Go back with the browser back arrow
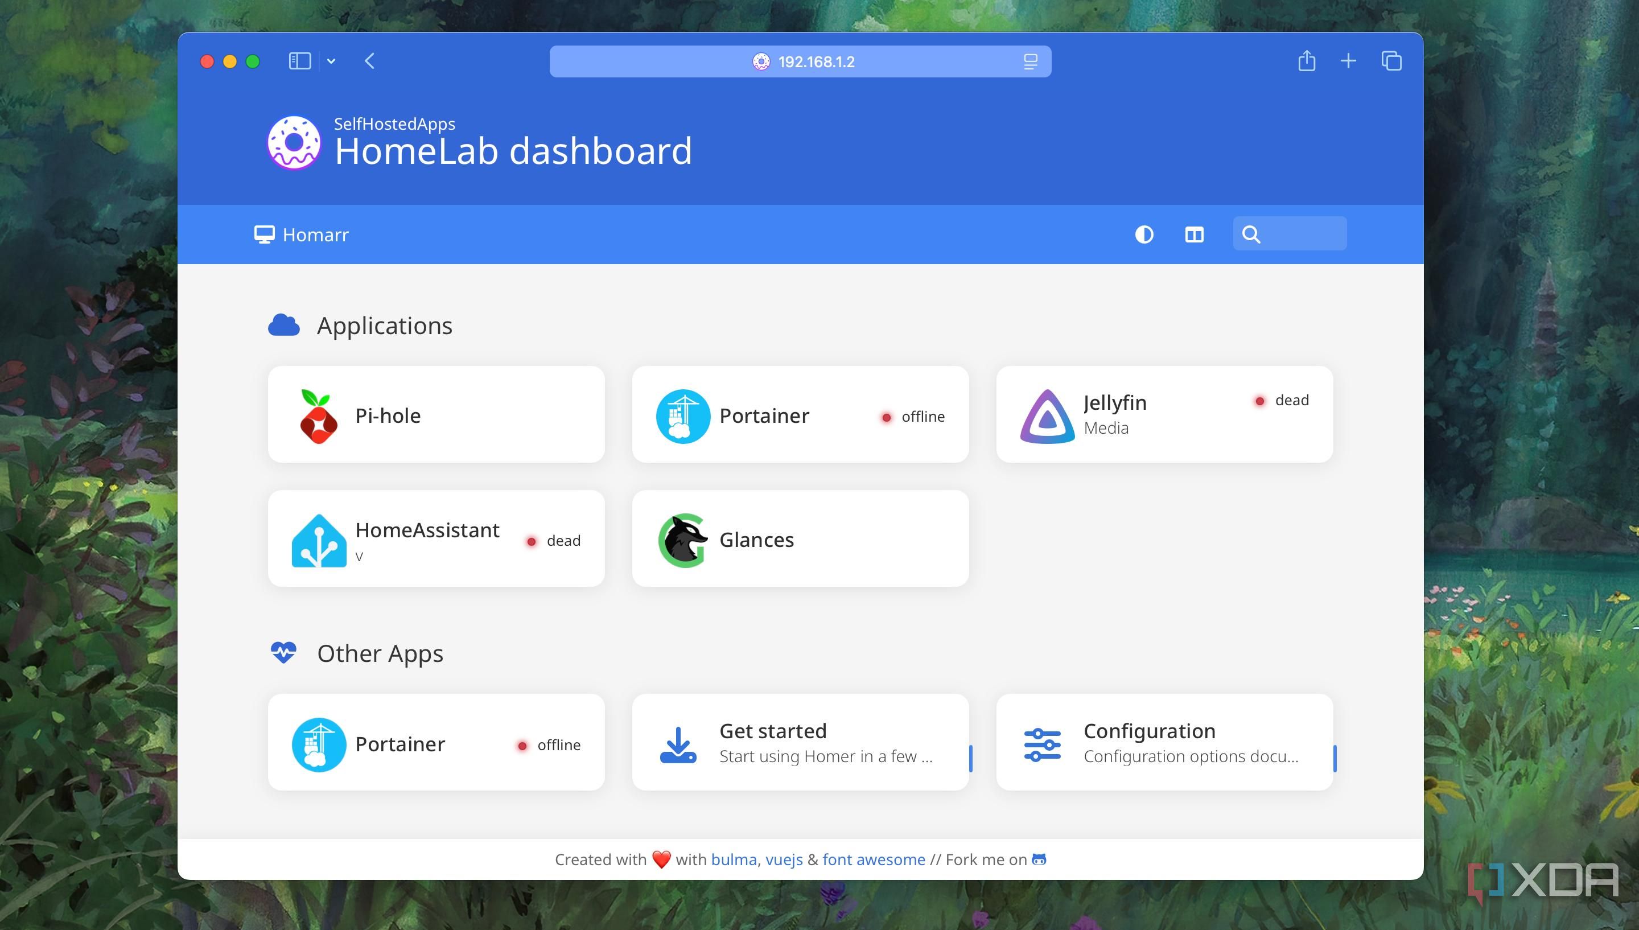This screenshot has width=1639, height=930. point(370,61)
